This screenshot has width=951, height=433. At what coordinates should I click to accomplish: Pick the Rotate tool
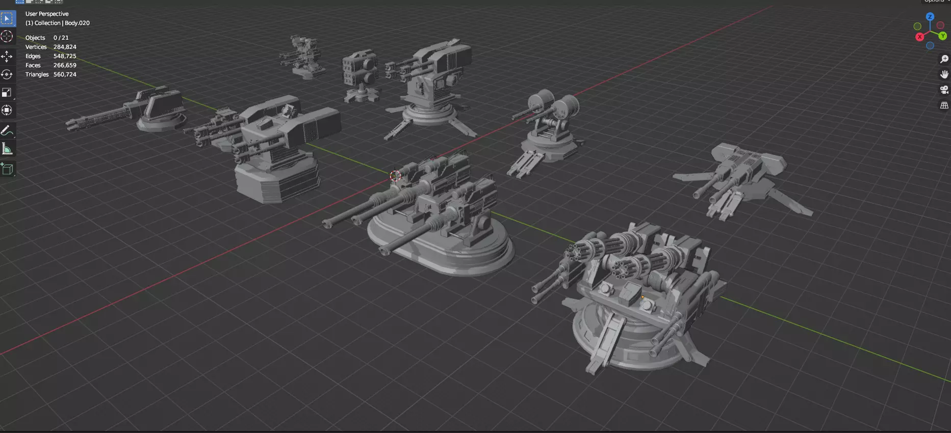(x=7, y=74)
